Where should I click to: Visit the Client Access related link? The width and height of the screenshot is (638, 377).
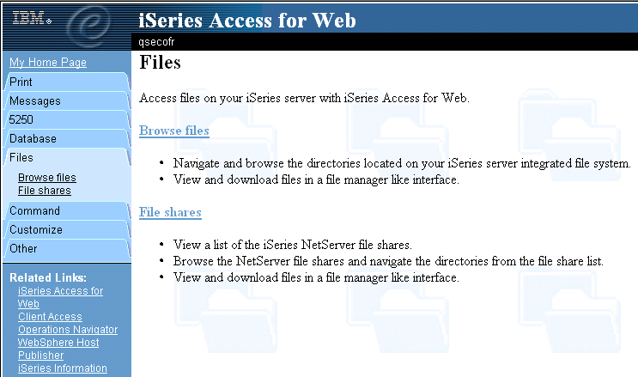(x=50, y=317)
